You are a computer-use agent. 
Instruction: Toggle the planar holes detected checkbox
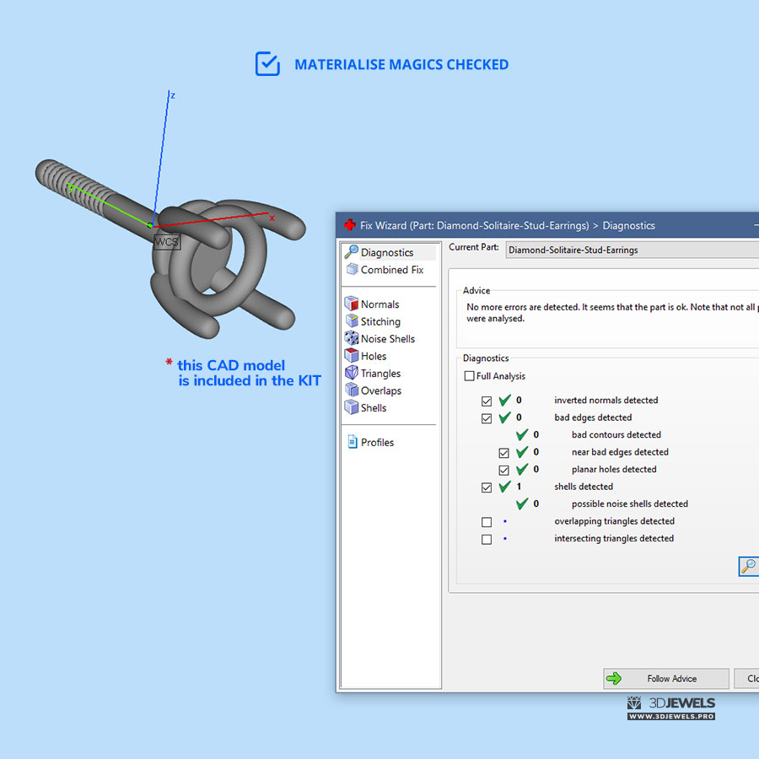pos(504,470)
